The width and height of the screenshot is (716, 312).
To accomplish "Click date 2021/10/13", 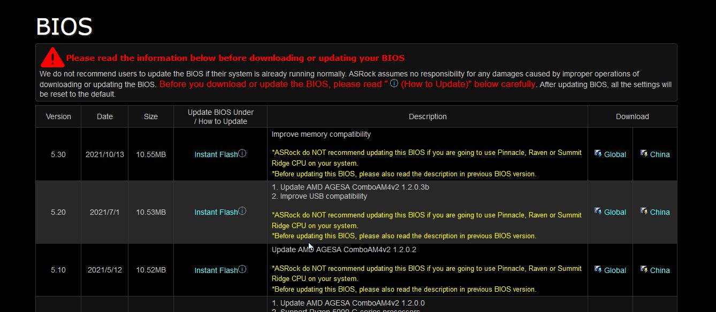I will pos(105,154).
